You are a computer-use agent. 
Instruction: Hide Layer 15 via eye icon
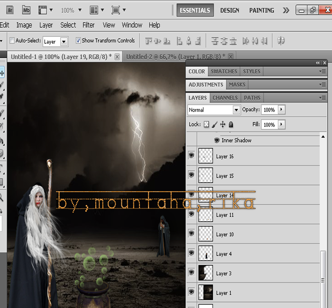(x=192, y=175)
